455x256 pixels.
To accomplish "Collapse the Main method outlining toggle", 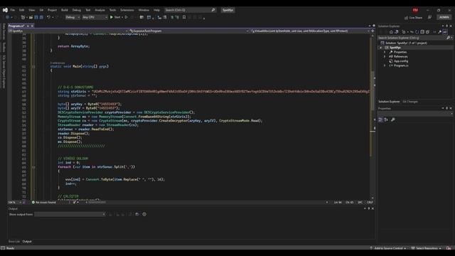I will tap(33, 66).
